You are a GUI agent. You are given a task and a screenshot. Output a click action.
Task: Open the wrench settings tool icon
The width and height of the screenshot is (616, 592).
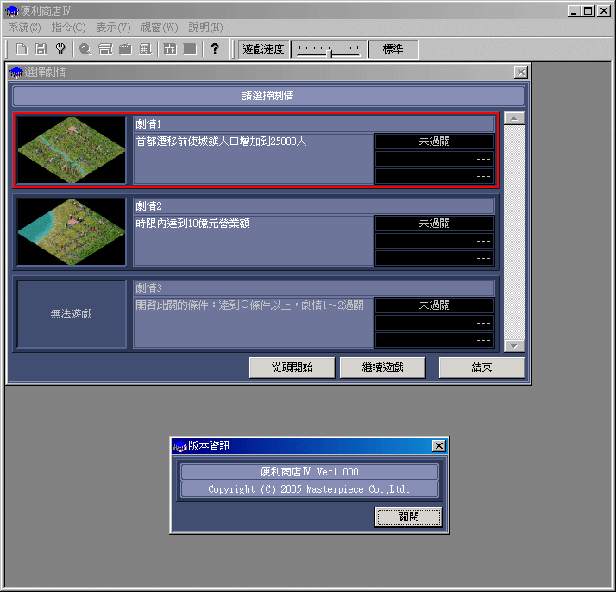(x=60, y=49)
